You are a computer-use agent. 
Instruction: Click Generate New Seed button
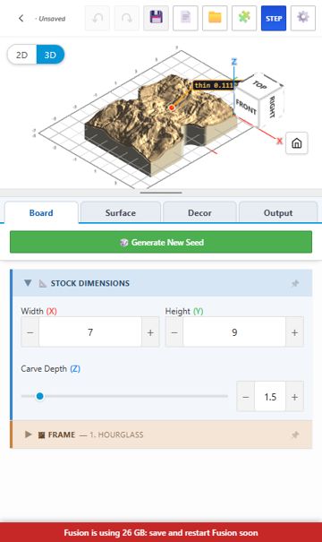tap(161, 242)
